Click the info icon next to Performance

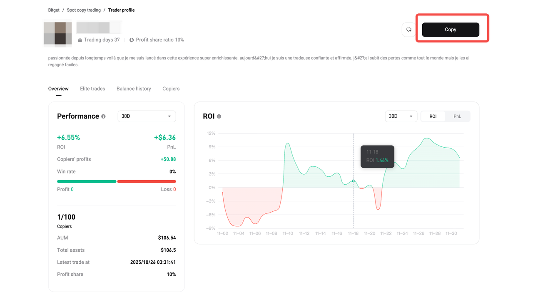coord(103,116)
